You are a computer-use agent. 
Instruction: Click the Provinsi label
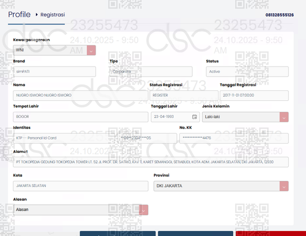(162, 175)
